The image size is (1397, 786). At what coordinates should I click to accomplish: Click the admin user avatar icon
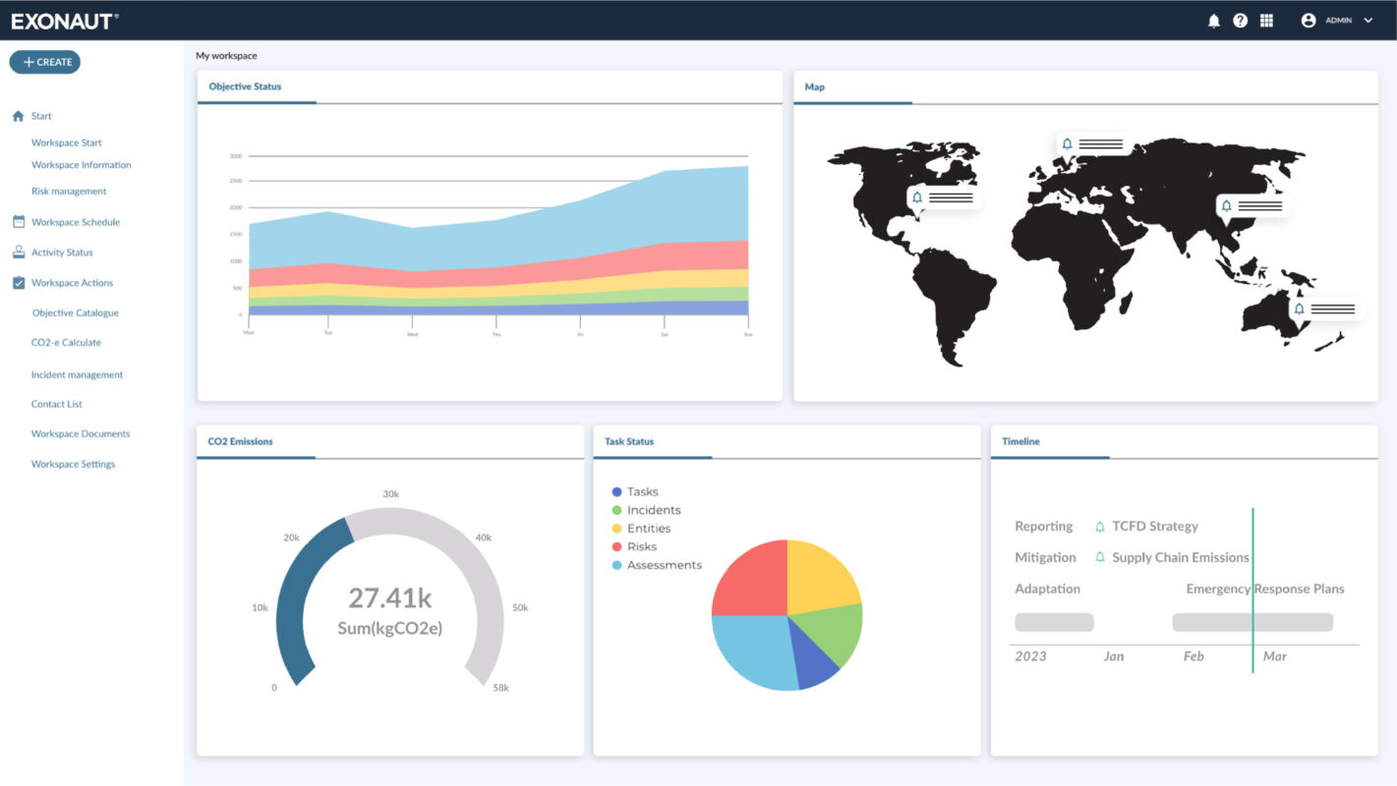[1309, 21]
